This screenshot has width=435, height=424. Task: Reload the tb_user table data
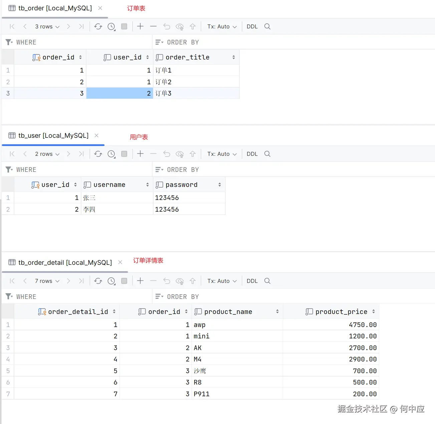click(x=98, y=154)
